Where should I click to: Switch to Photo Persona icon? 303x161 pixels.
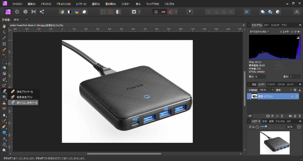[x=8, y=12]
